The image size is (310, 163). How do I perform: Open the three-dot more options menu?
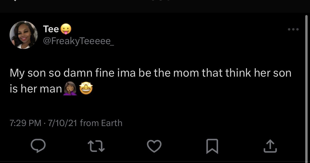click(x=294, y=29)
